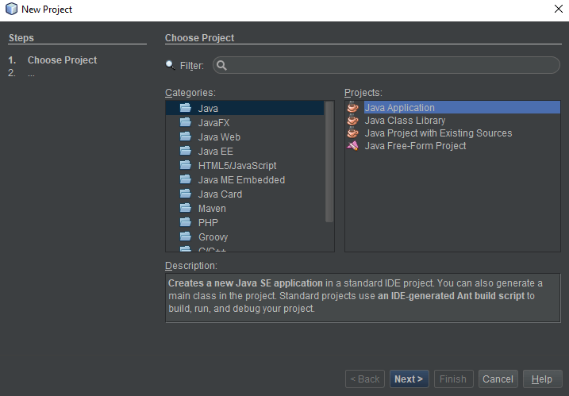This screenshot has width=569, height=396.
Task: Click the Java Web folder icon
Action: 186,136
